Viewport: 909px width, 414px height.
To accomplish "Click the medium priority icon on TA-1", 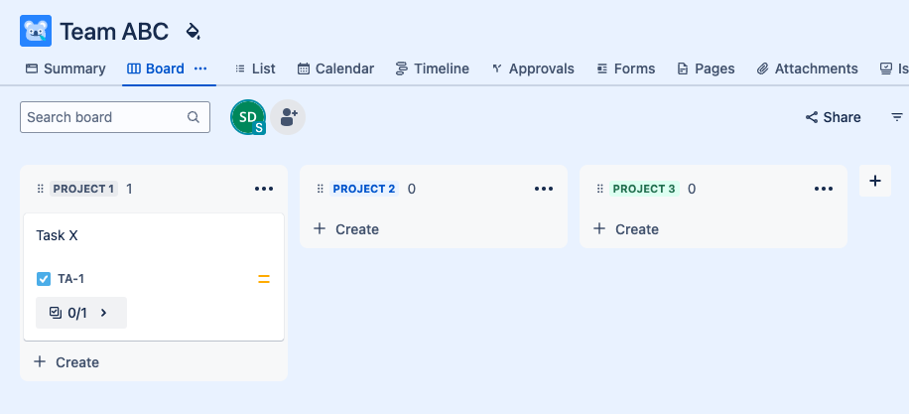I will pyautogui.click(x=264, y=279).
